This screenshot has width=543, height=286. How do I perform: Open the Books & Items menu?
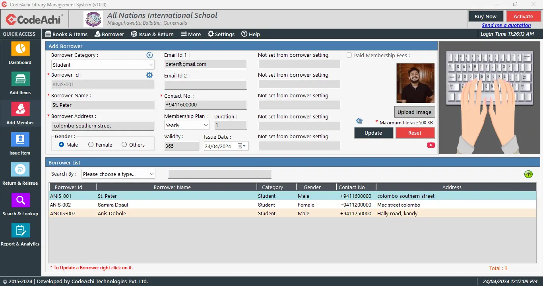click(66, 34)
